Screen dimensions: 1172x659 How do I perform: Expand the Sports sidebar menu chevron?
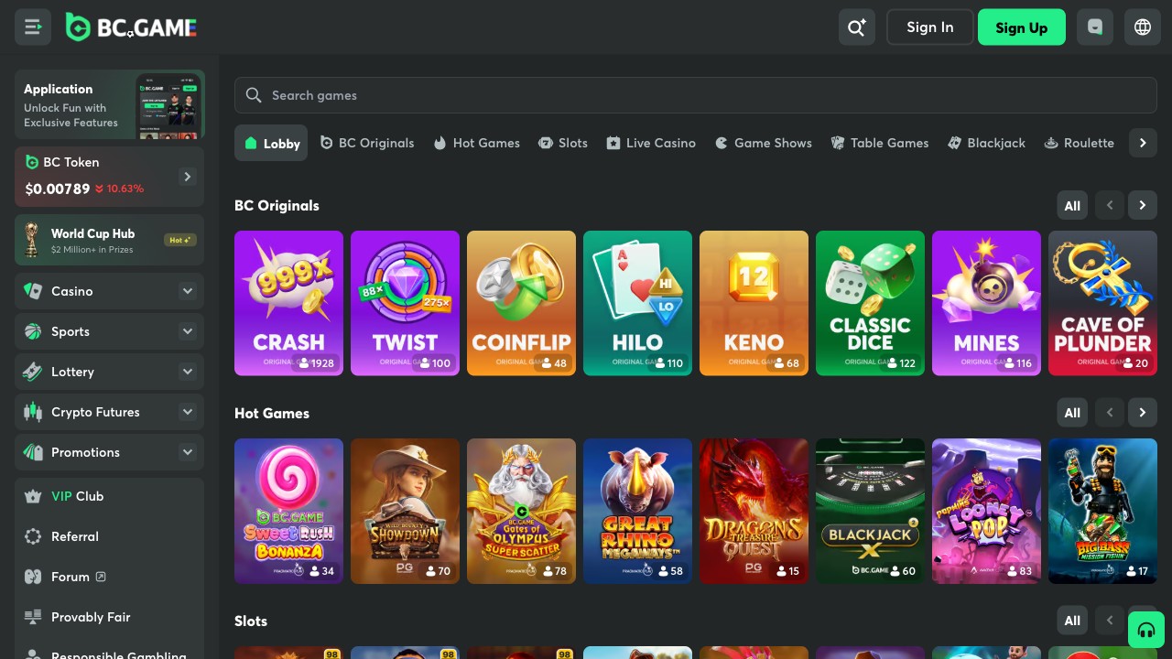pyautogui.click(x=187, y=331)
